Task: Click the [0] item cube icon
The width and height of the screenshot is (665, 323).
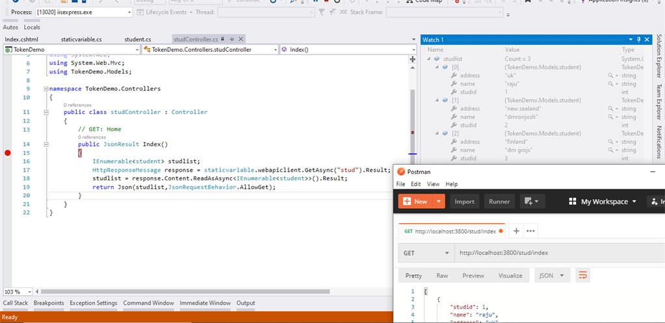Action: point(445,67)
